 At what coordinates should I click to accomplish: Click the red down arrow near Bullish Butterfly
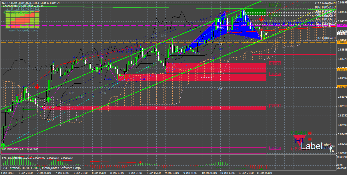tap(261, 19)
